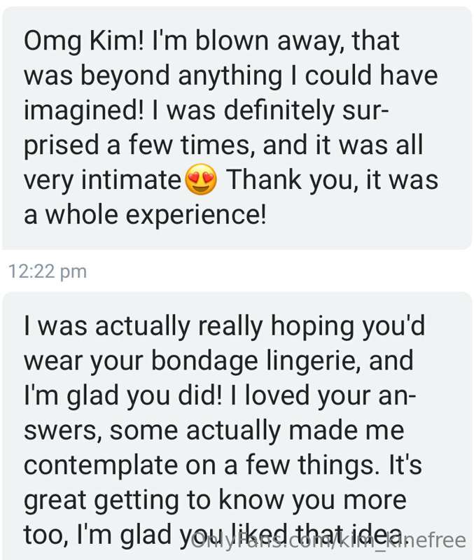Tap the line 'was beyond anything I could have'
Viewport: 474px width, 560px height.
pyautogui.click(x=231, y=76)
